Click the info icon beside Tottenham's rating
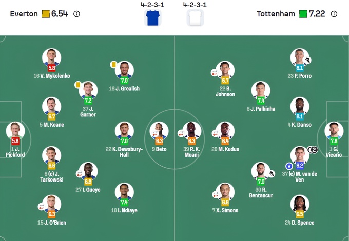Screen dimensions: 349x241 (x=334, y=14)
